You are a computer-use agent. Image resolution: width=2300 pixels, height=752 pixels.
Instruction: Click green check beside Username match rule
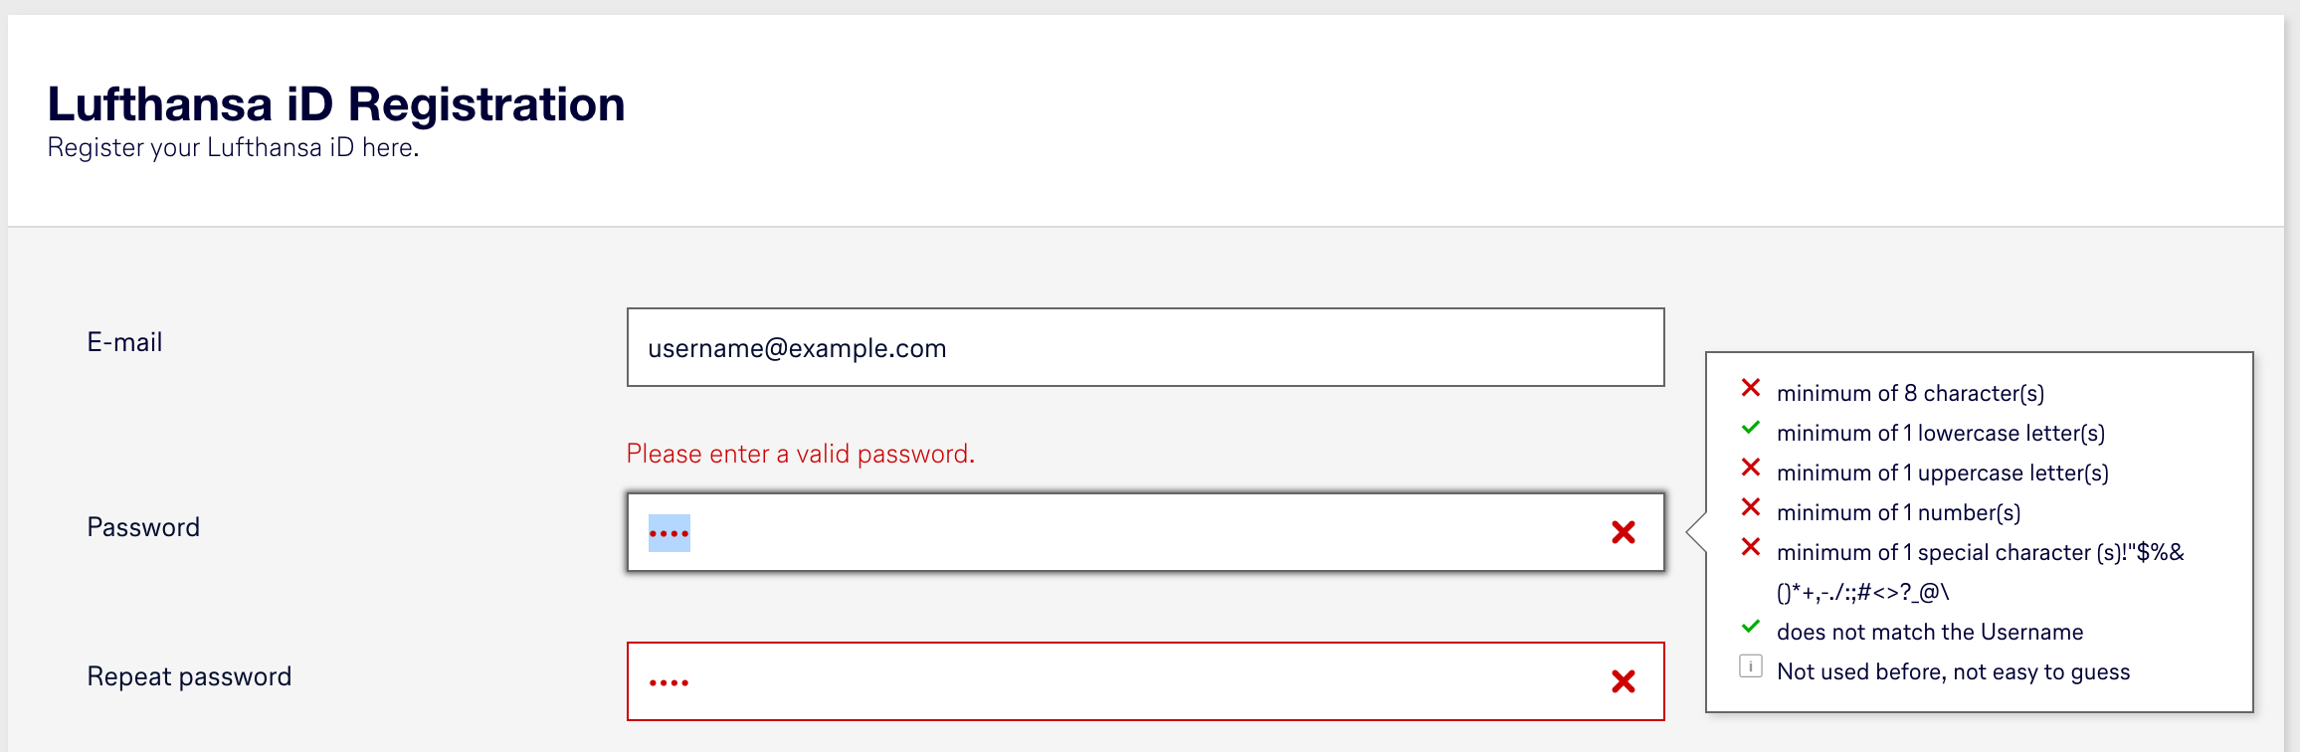tap(1751, 627)
